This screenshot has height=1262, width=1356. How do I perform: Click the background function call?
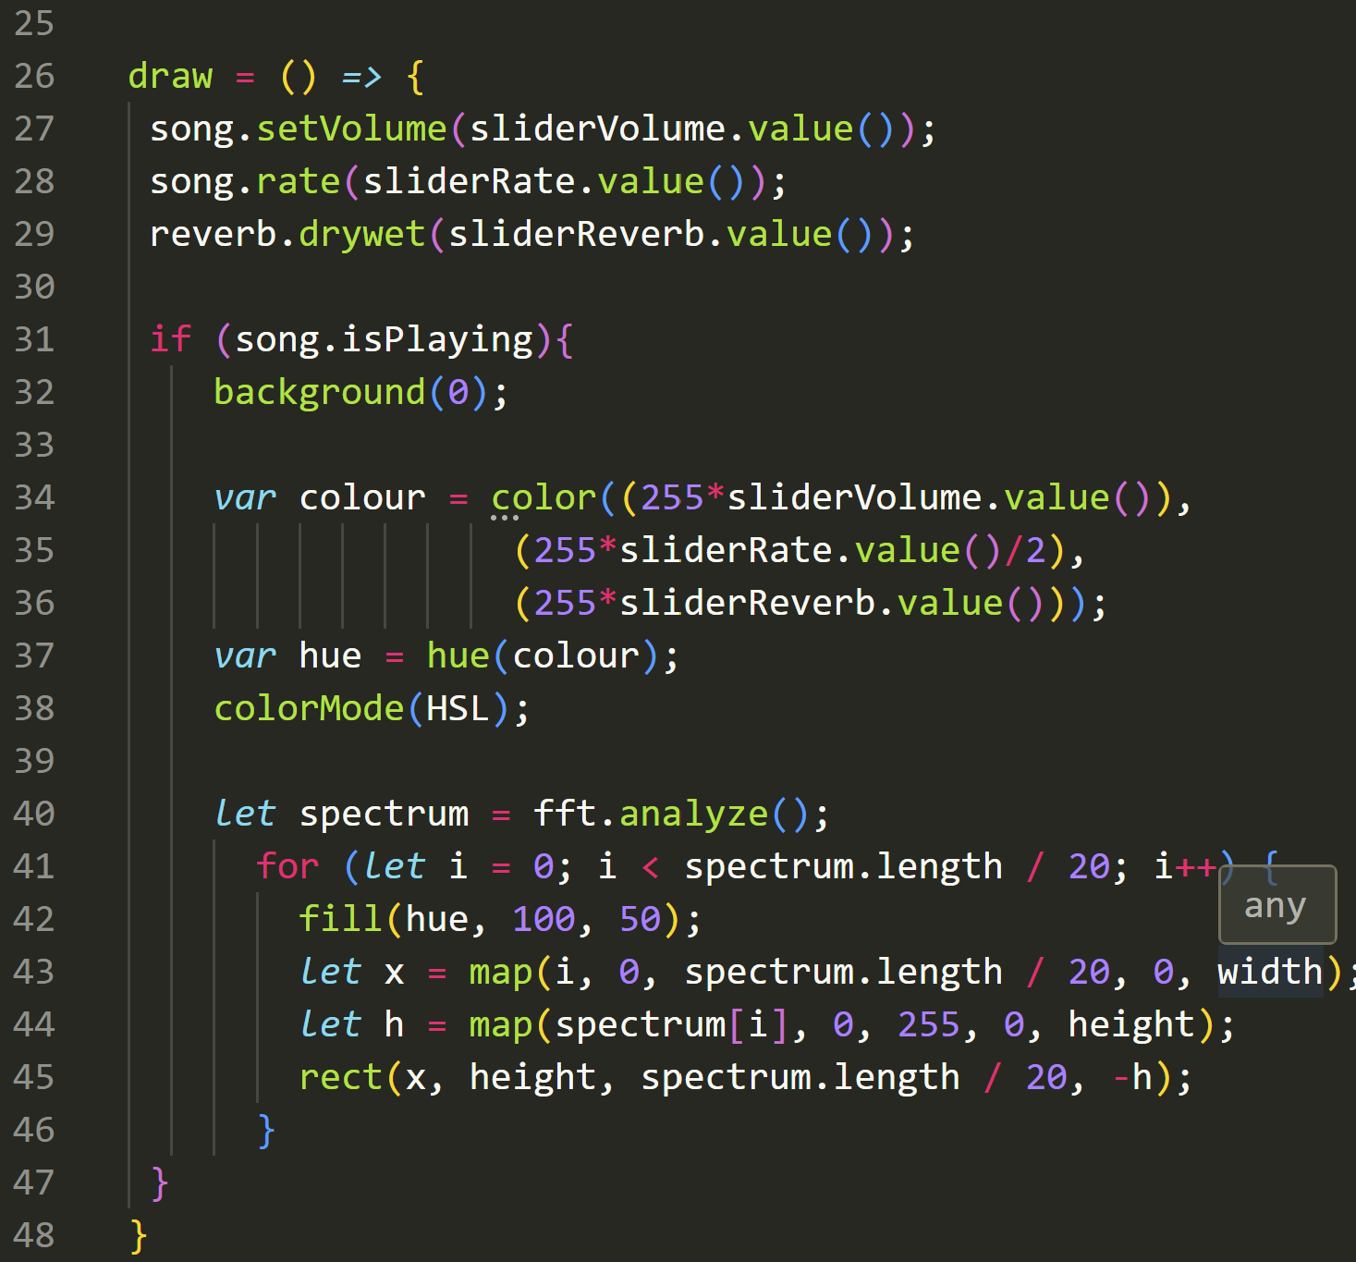click(x=319, y=392)
